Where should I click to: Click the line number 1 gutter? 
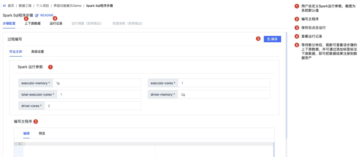19,144
